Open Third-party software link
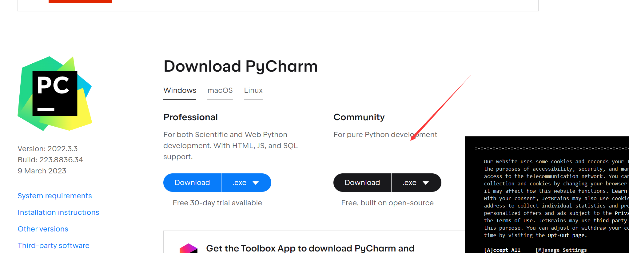Screen dimensions: 629x253 pos(54,246)
